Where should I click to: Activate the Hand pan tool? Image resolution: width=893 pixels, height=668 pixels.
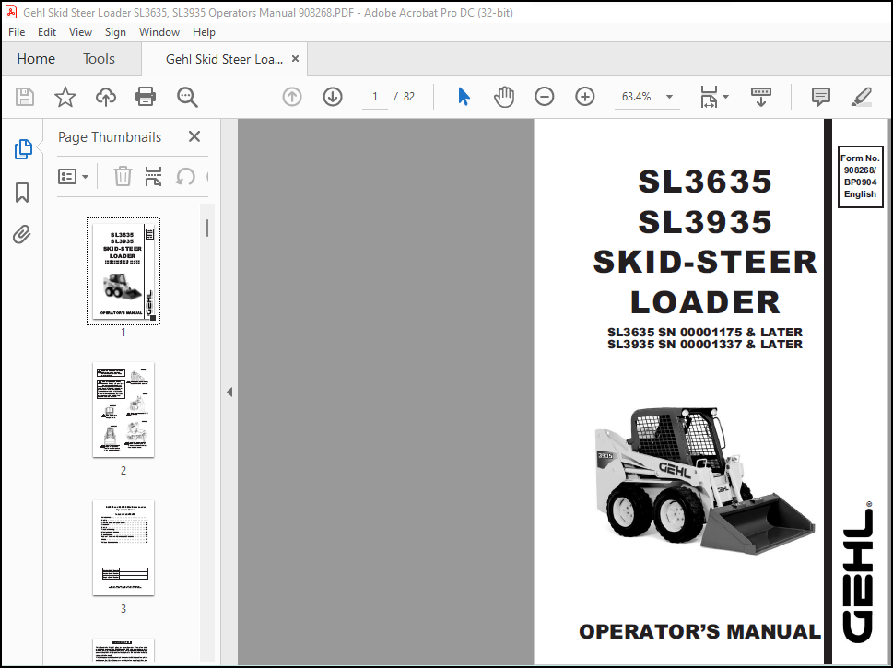click(x=504, y=97)
